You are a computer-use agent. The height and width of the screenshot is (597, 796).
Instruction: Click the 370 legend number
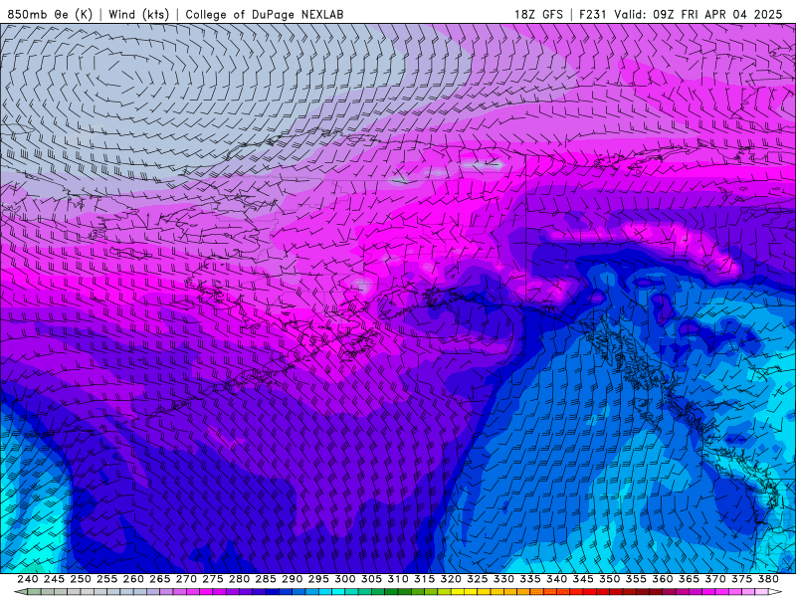(714, 579)
